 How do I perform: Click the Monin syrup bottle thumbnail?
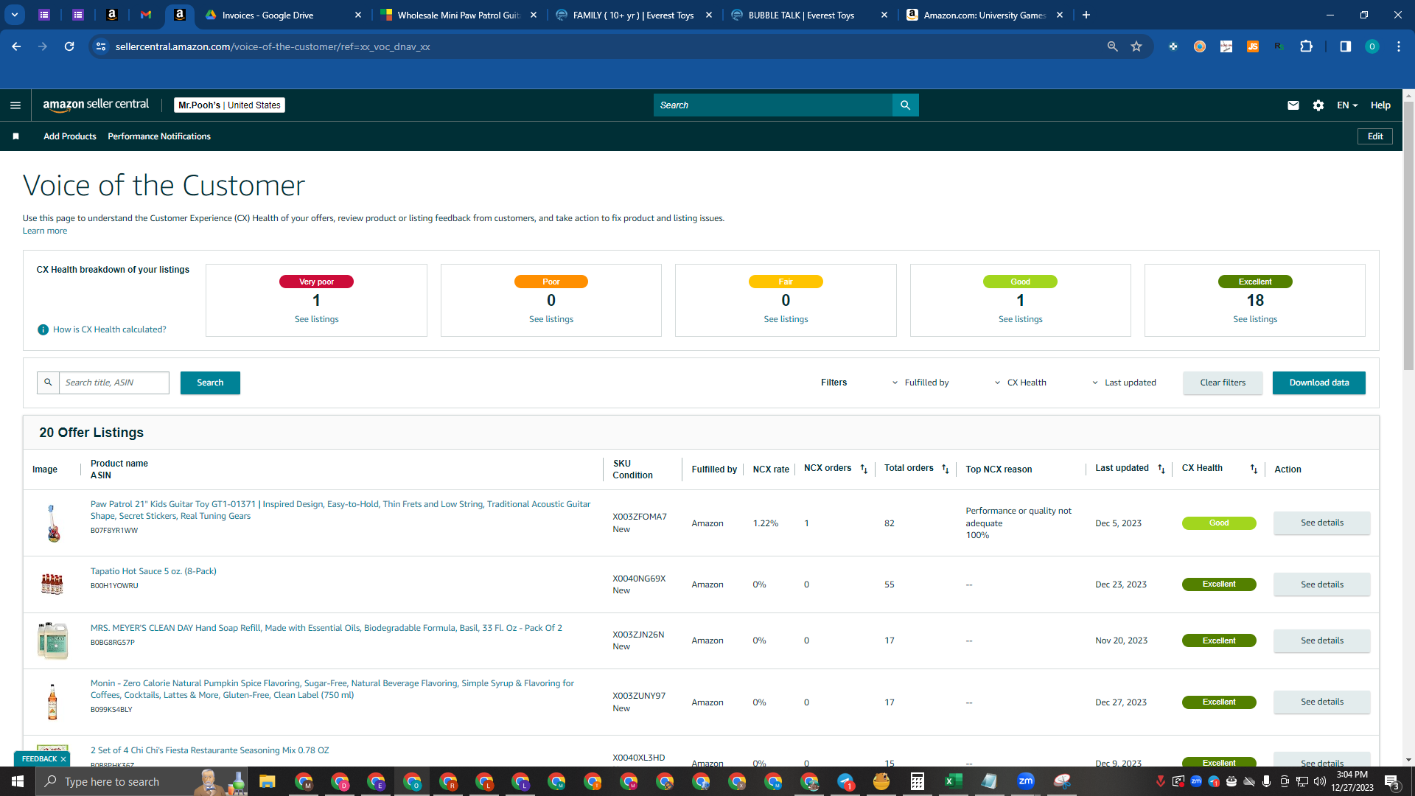(52, 702)
